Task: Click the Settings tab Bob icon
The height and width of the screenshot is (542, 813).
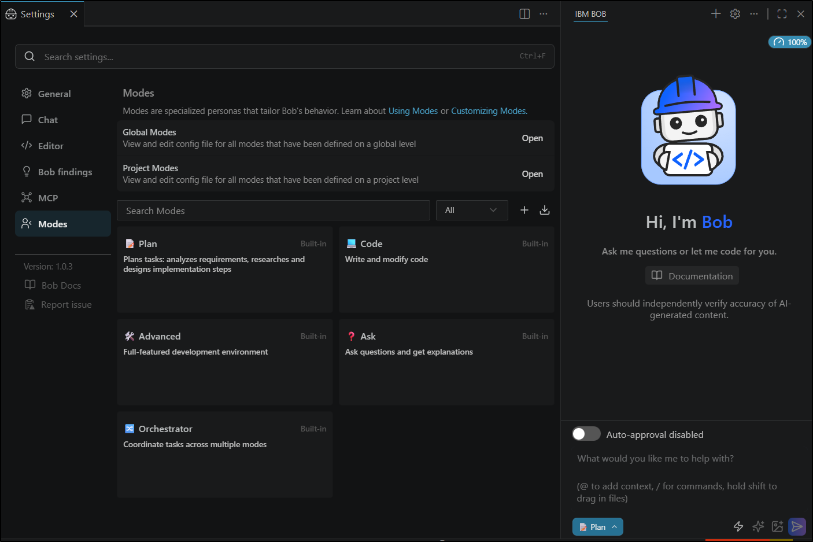Action: click(11, 14)
